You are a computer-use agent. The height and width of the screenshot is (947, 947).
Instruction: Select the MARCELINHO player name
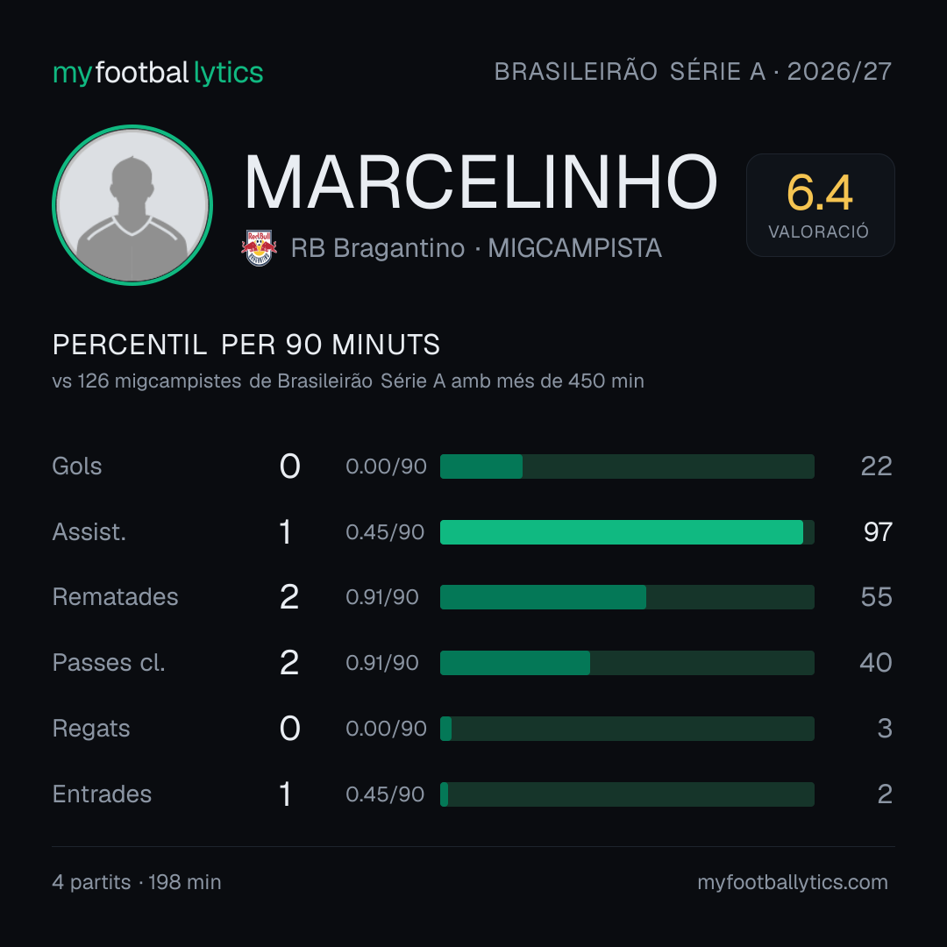[481, 182]
